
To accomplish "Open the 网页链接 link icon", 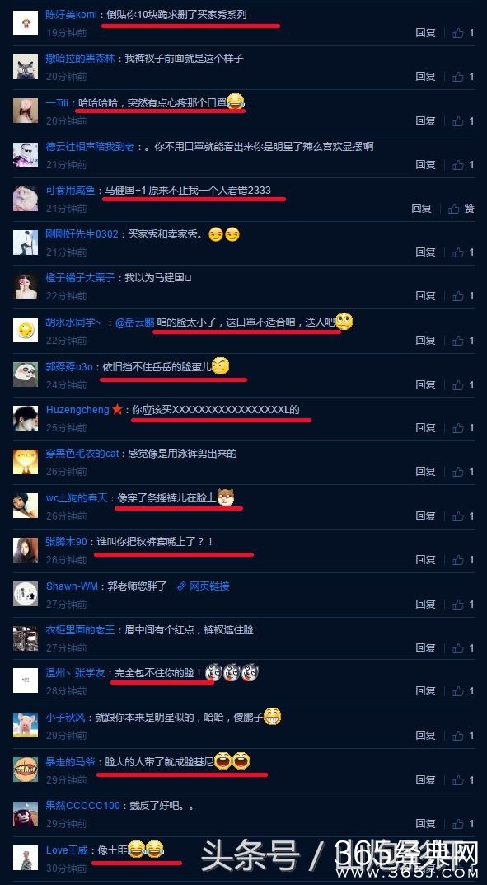I will 181,586.
